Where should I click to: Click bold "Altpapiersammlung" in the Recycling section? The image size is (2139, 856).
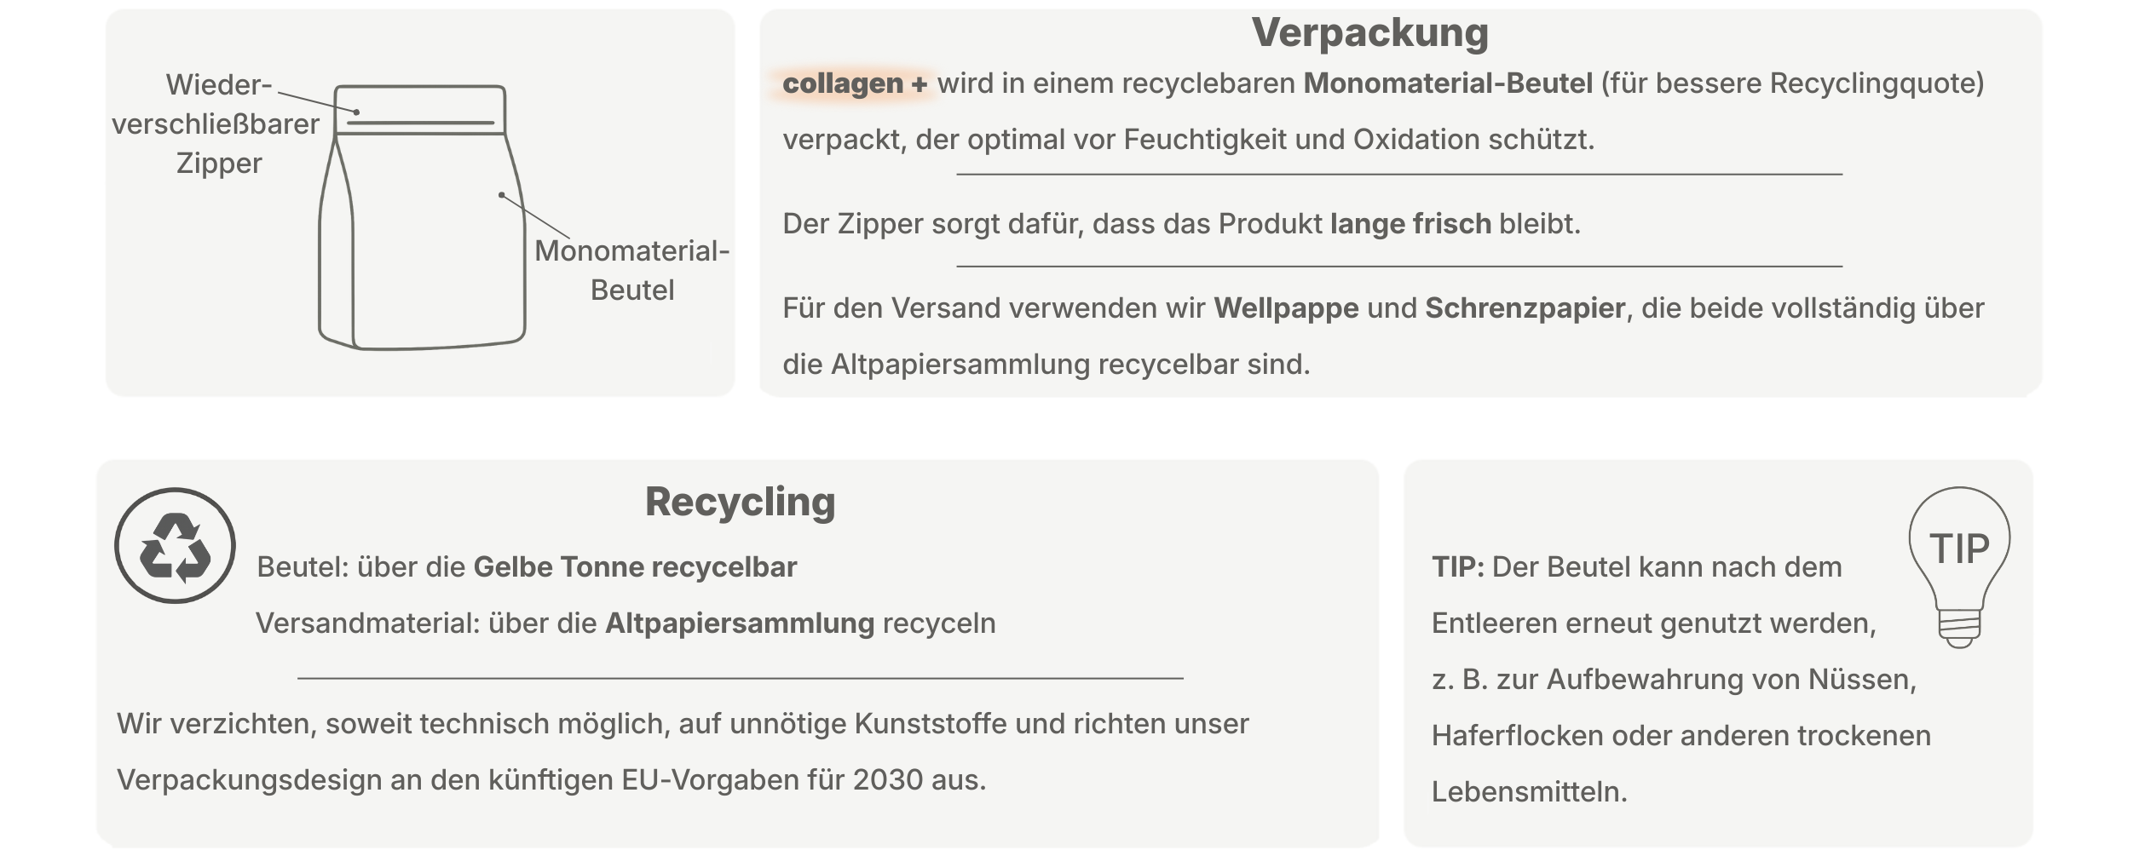[x=739, y=623]
